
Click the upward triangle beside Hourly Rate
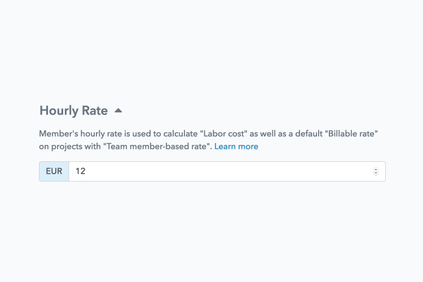118,111
